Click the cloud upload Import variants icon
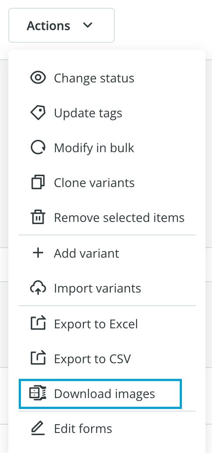The image size is (212, 453). [38, 288]
